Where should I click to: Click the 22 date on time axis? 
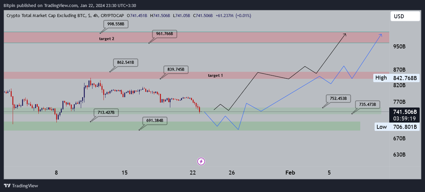tap(193, 173)
